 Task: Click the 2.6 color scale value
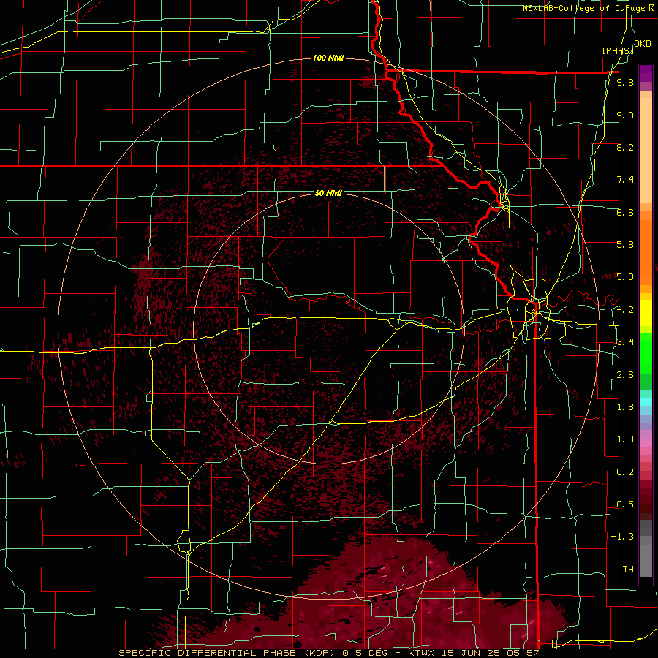point(625,375)
